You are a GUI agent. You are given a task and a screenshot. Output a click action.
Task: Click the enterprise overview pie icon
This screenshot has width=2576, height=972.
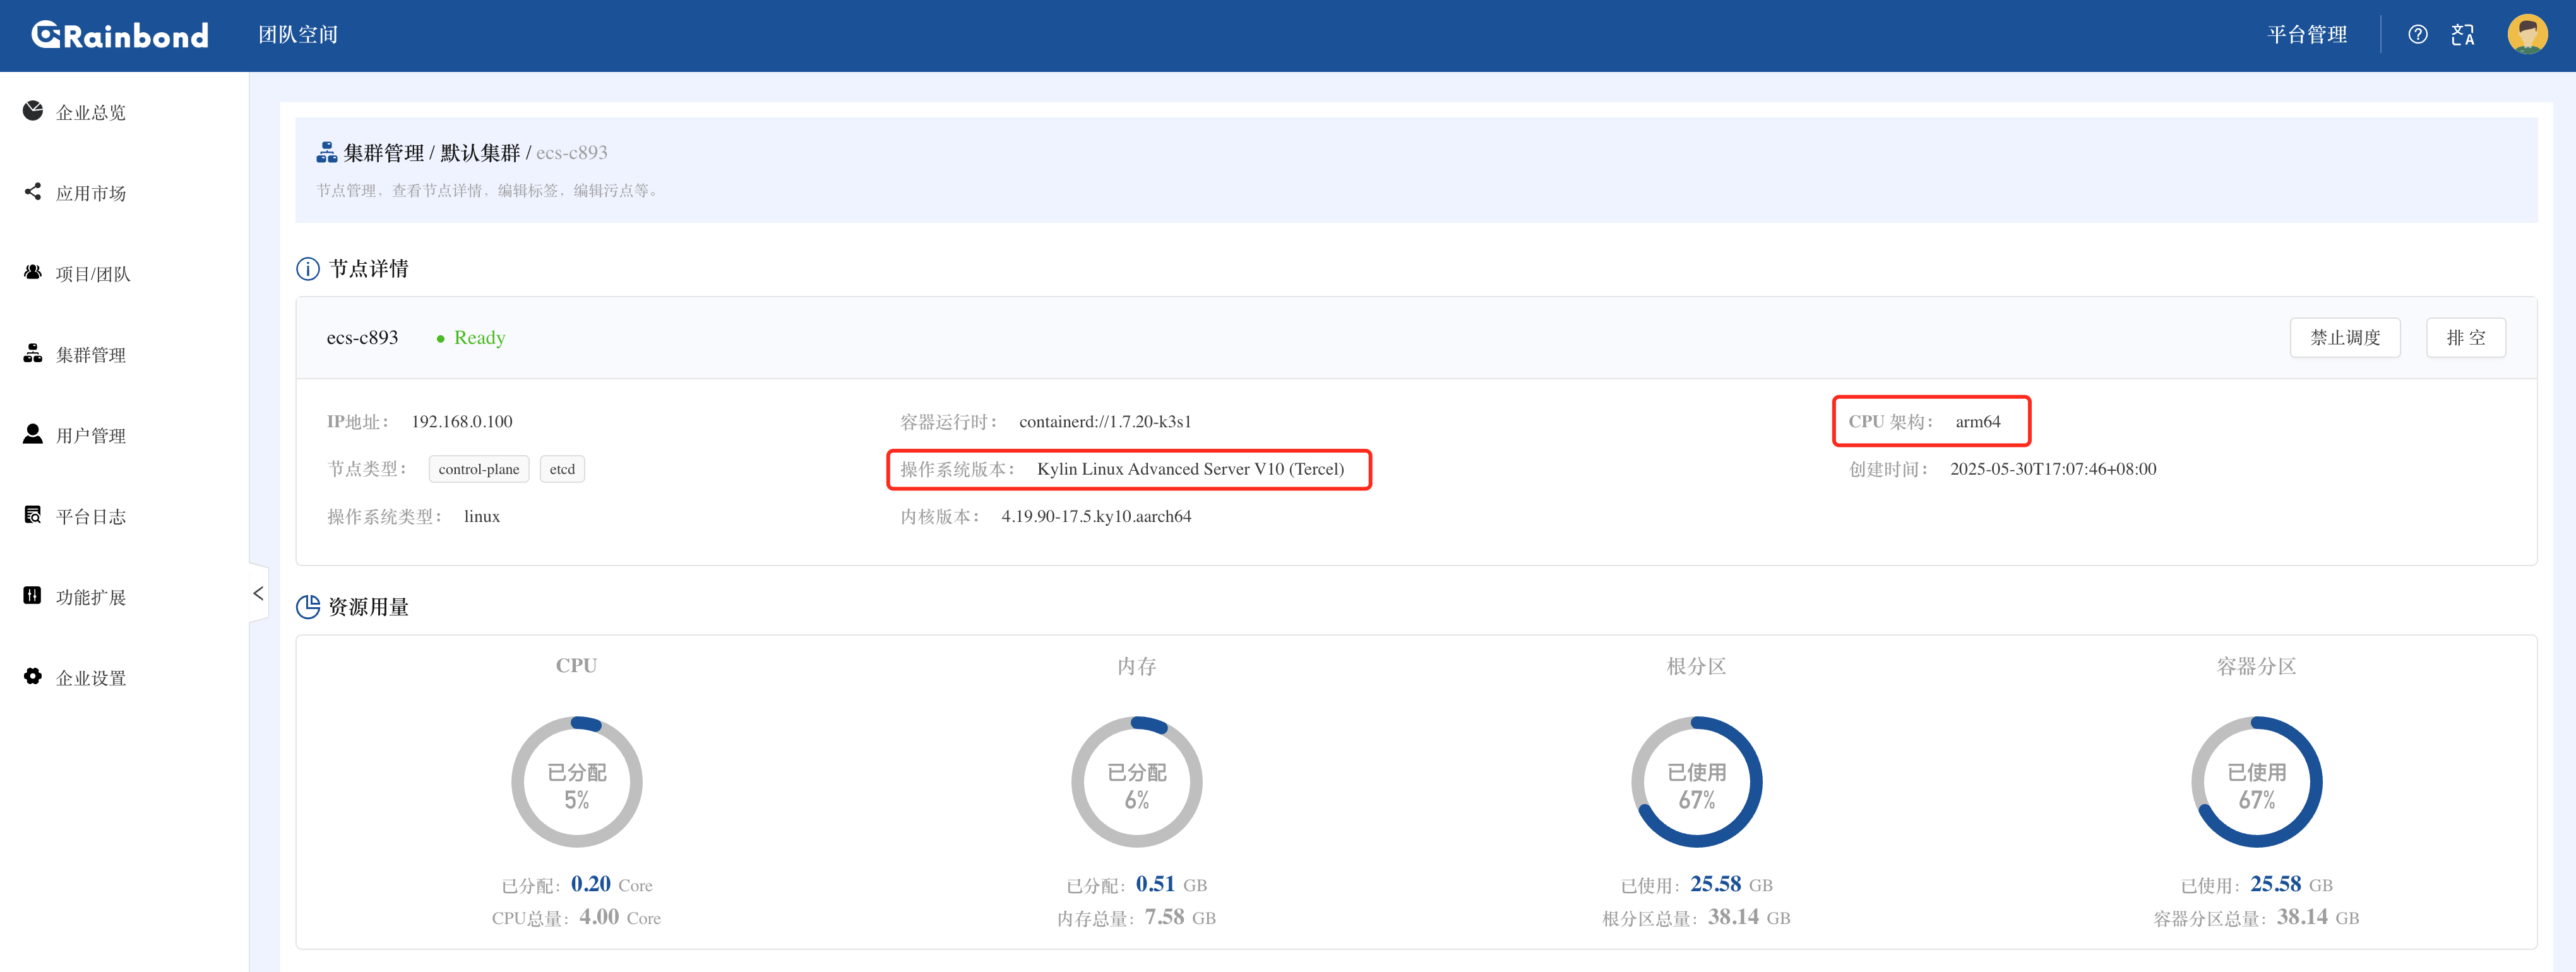point(33,111)
